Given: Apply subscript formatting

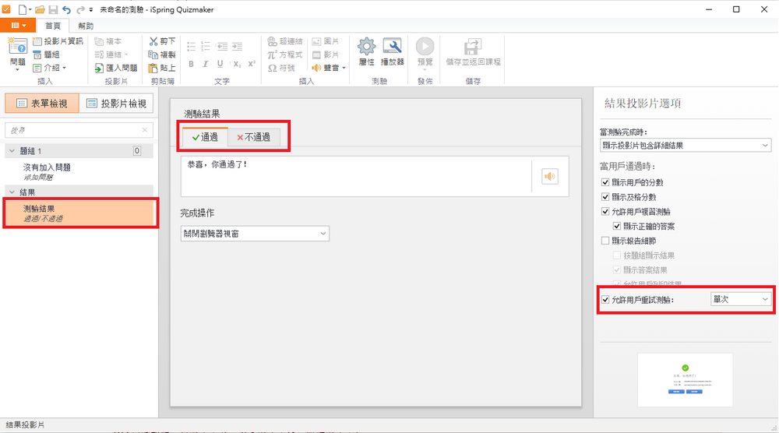Looking at the screenshot, I should [x=237, y=64].
